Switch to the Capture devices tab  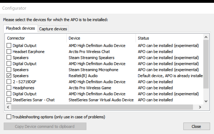(x=53, y=29)
